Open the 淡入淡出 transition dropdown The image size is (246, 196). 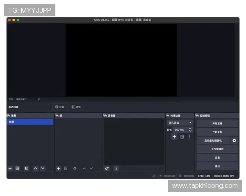click(x=180, y=122)
